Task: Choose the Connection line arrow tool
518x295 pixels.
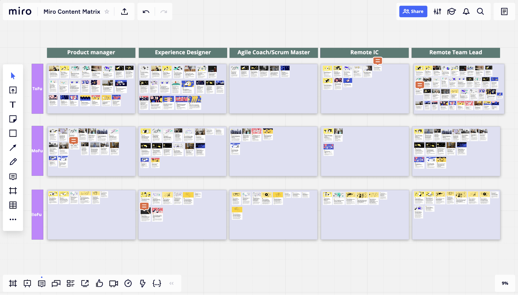Action: point(13,148)
